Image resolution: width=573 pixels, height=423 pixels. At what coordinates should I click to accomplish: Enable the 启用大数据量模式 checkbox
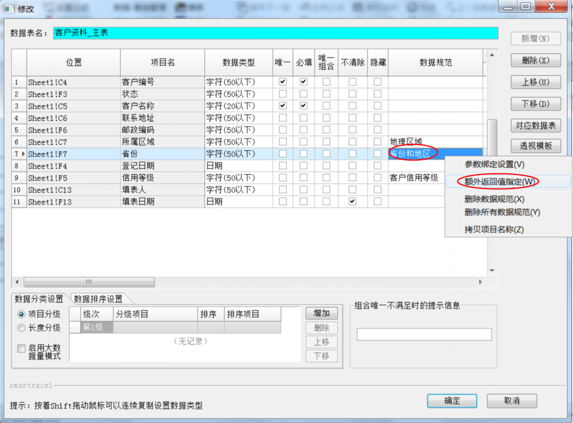point(21,348)
